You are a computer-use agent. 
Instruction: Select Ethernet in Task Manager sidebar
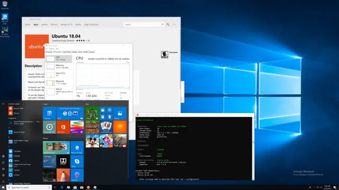click(x=59, y=82)
